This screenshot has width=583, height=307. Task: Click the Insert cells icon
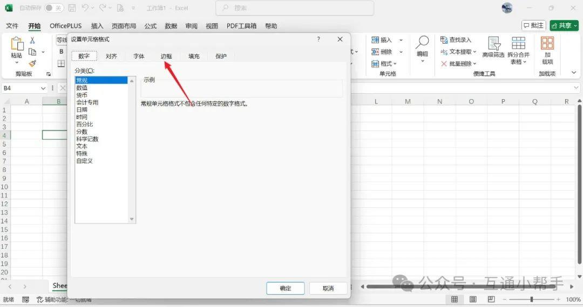coord(375,40)
